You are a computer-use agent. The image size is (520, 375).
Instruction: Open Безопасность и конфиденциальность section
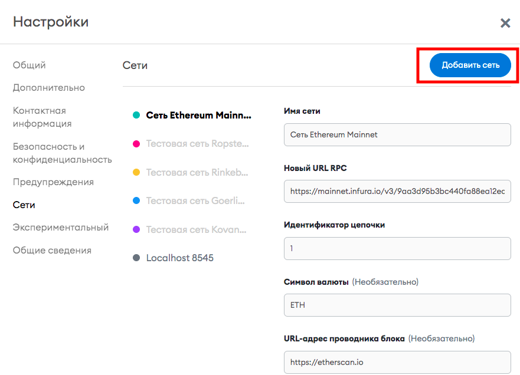(63, 153)
